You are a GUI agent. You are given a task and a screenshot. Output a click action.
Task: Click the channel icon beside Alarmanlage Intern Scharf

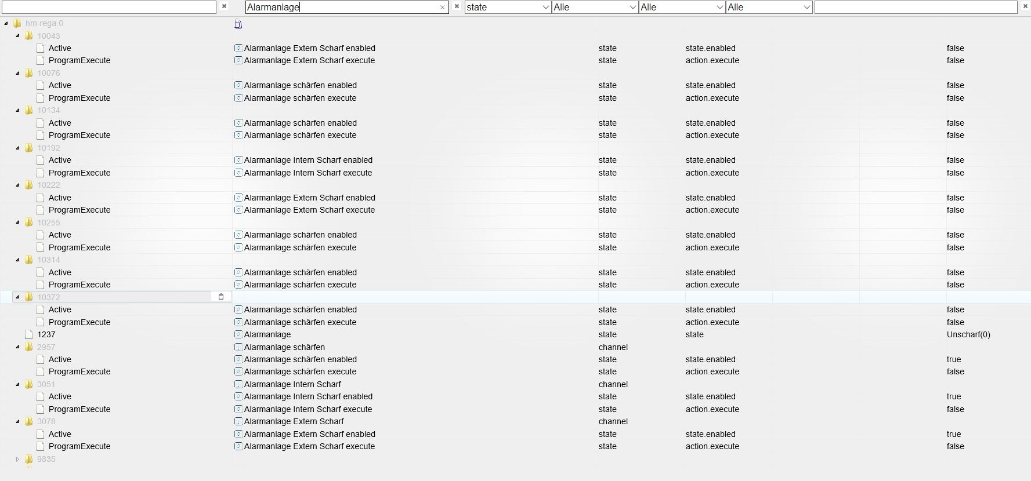pyautogui.click(x=238, y=384)
